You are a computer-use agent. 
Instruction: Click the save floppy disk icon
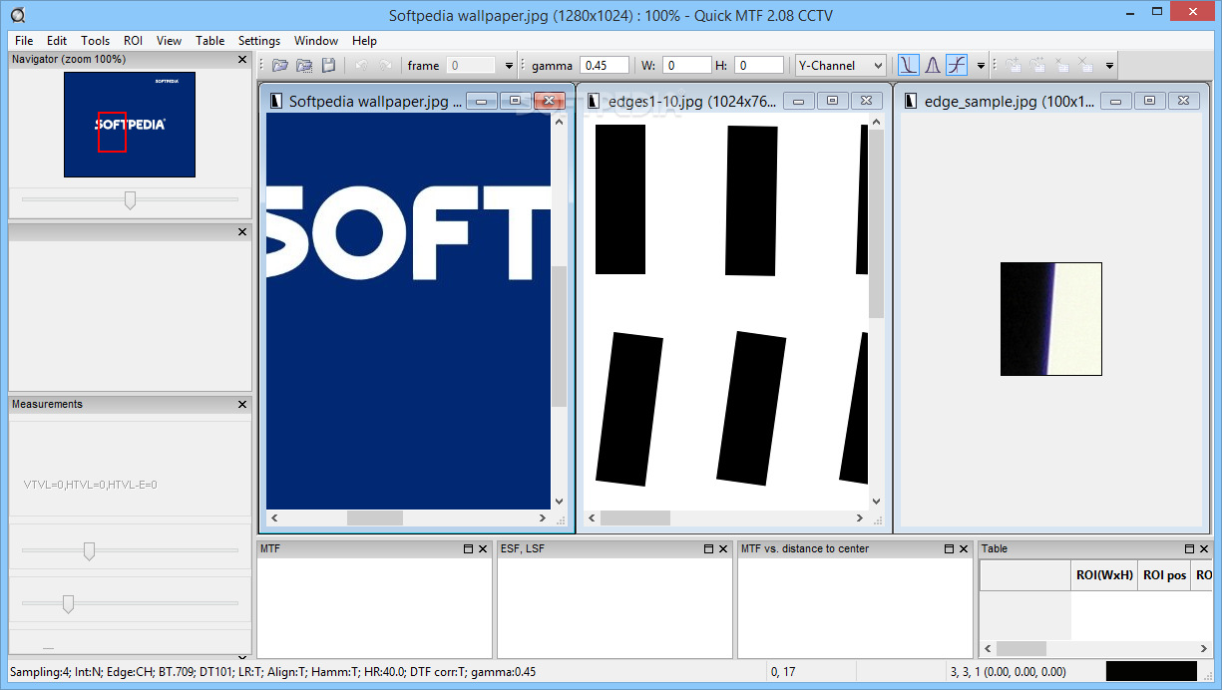coord(328,66)
